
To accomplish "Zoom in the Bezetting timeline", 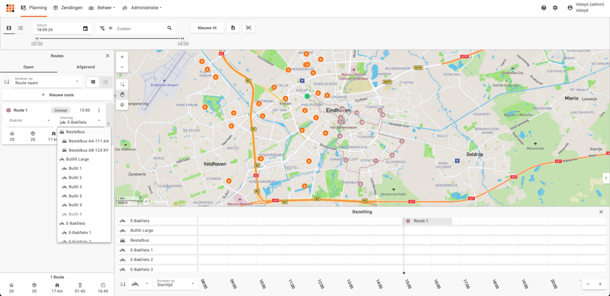I will 600,284.
